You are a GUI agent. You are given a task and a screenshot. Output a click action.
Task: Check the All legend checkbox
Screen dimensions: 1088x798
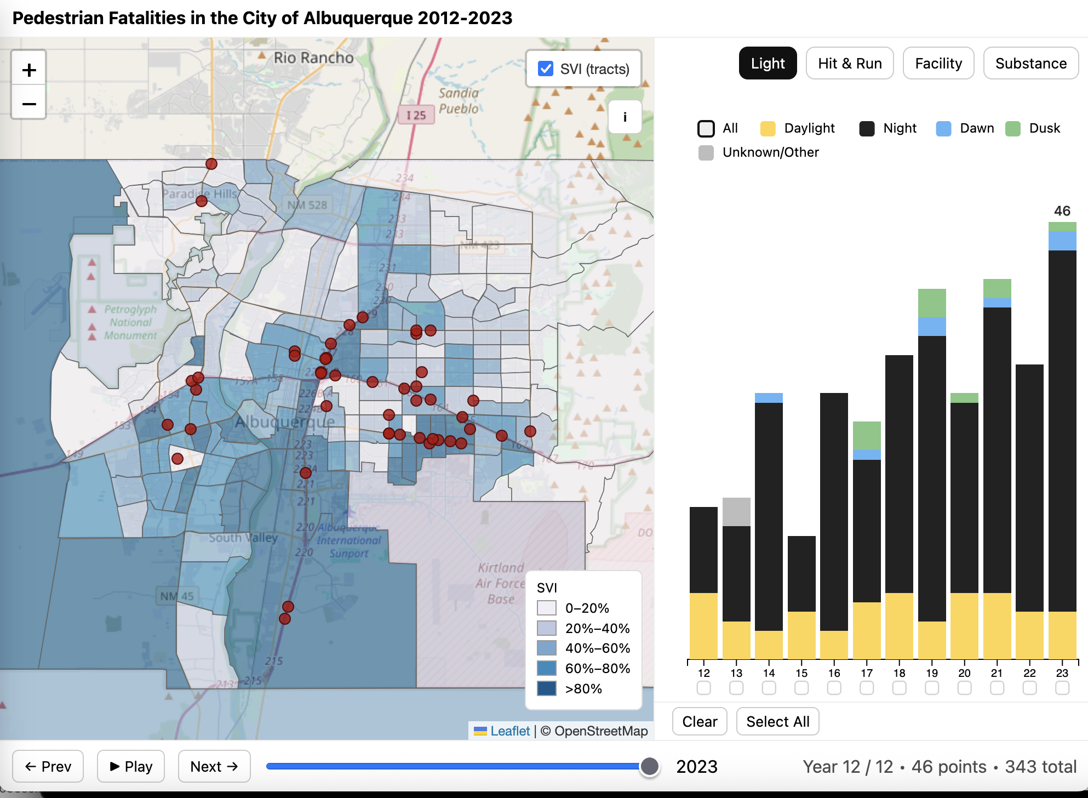click(706, 129)
